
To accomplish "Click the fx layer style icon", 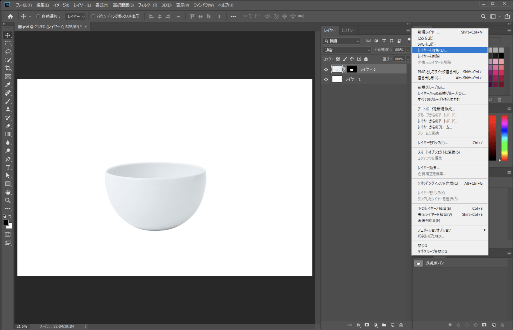I will (x=358, y=325).
